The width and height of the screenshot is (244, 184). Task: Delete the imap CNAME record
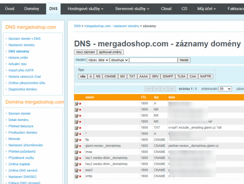[x=80, y=152]
